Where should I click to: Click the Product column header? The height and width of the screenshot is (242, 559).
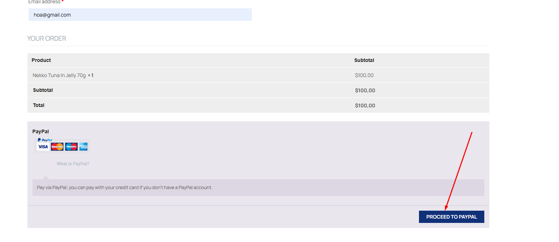tap(41, 60)
